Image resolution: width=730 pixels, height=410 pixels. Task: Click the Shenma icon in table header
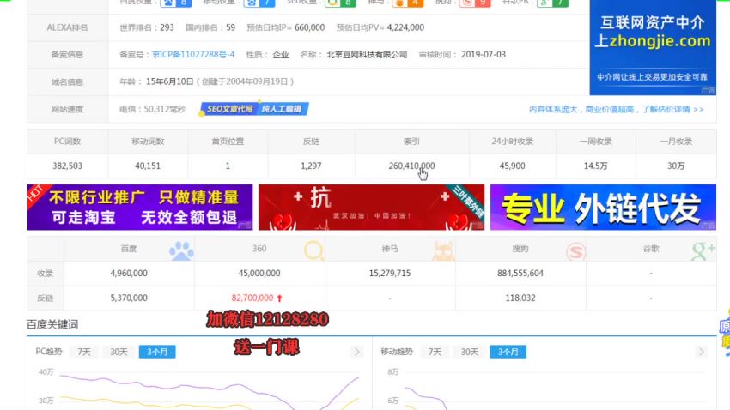coord(443,250)
